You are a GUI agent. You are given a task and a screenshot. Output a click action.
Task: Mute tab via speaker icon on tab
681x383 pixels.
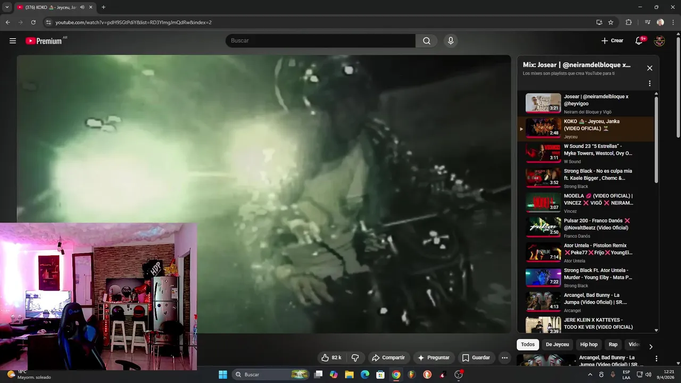(82, 7)
